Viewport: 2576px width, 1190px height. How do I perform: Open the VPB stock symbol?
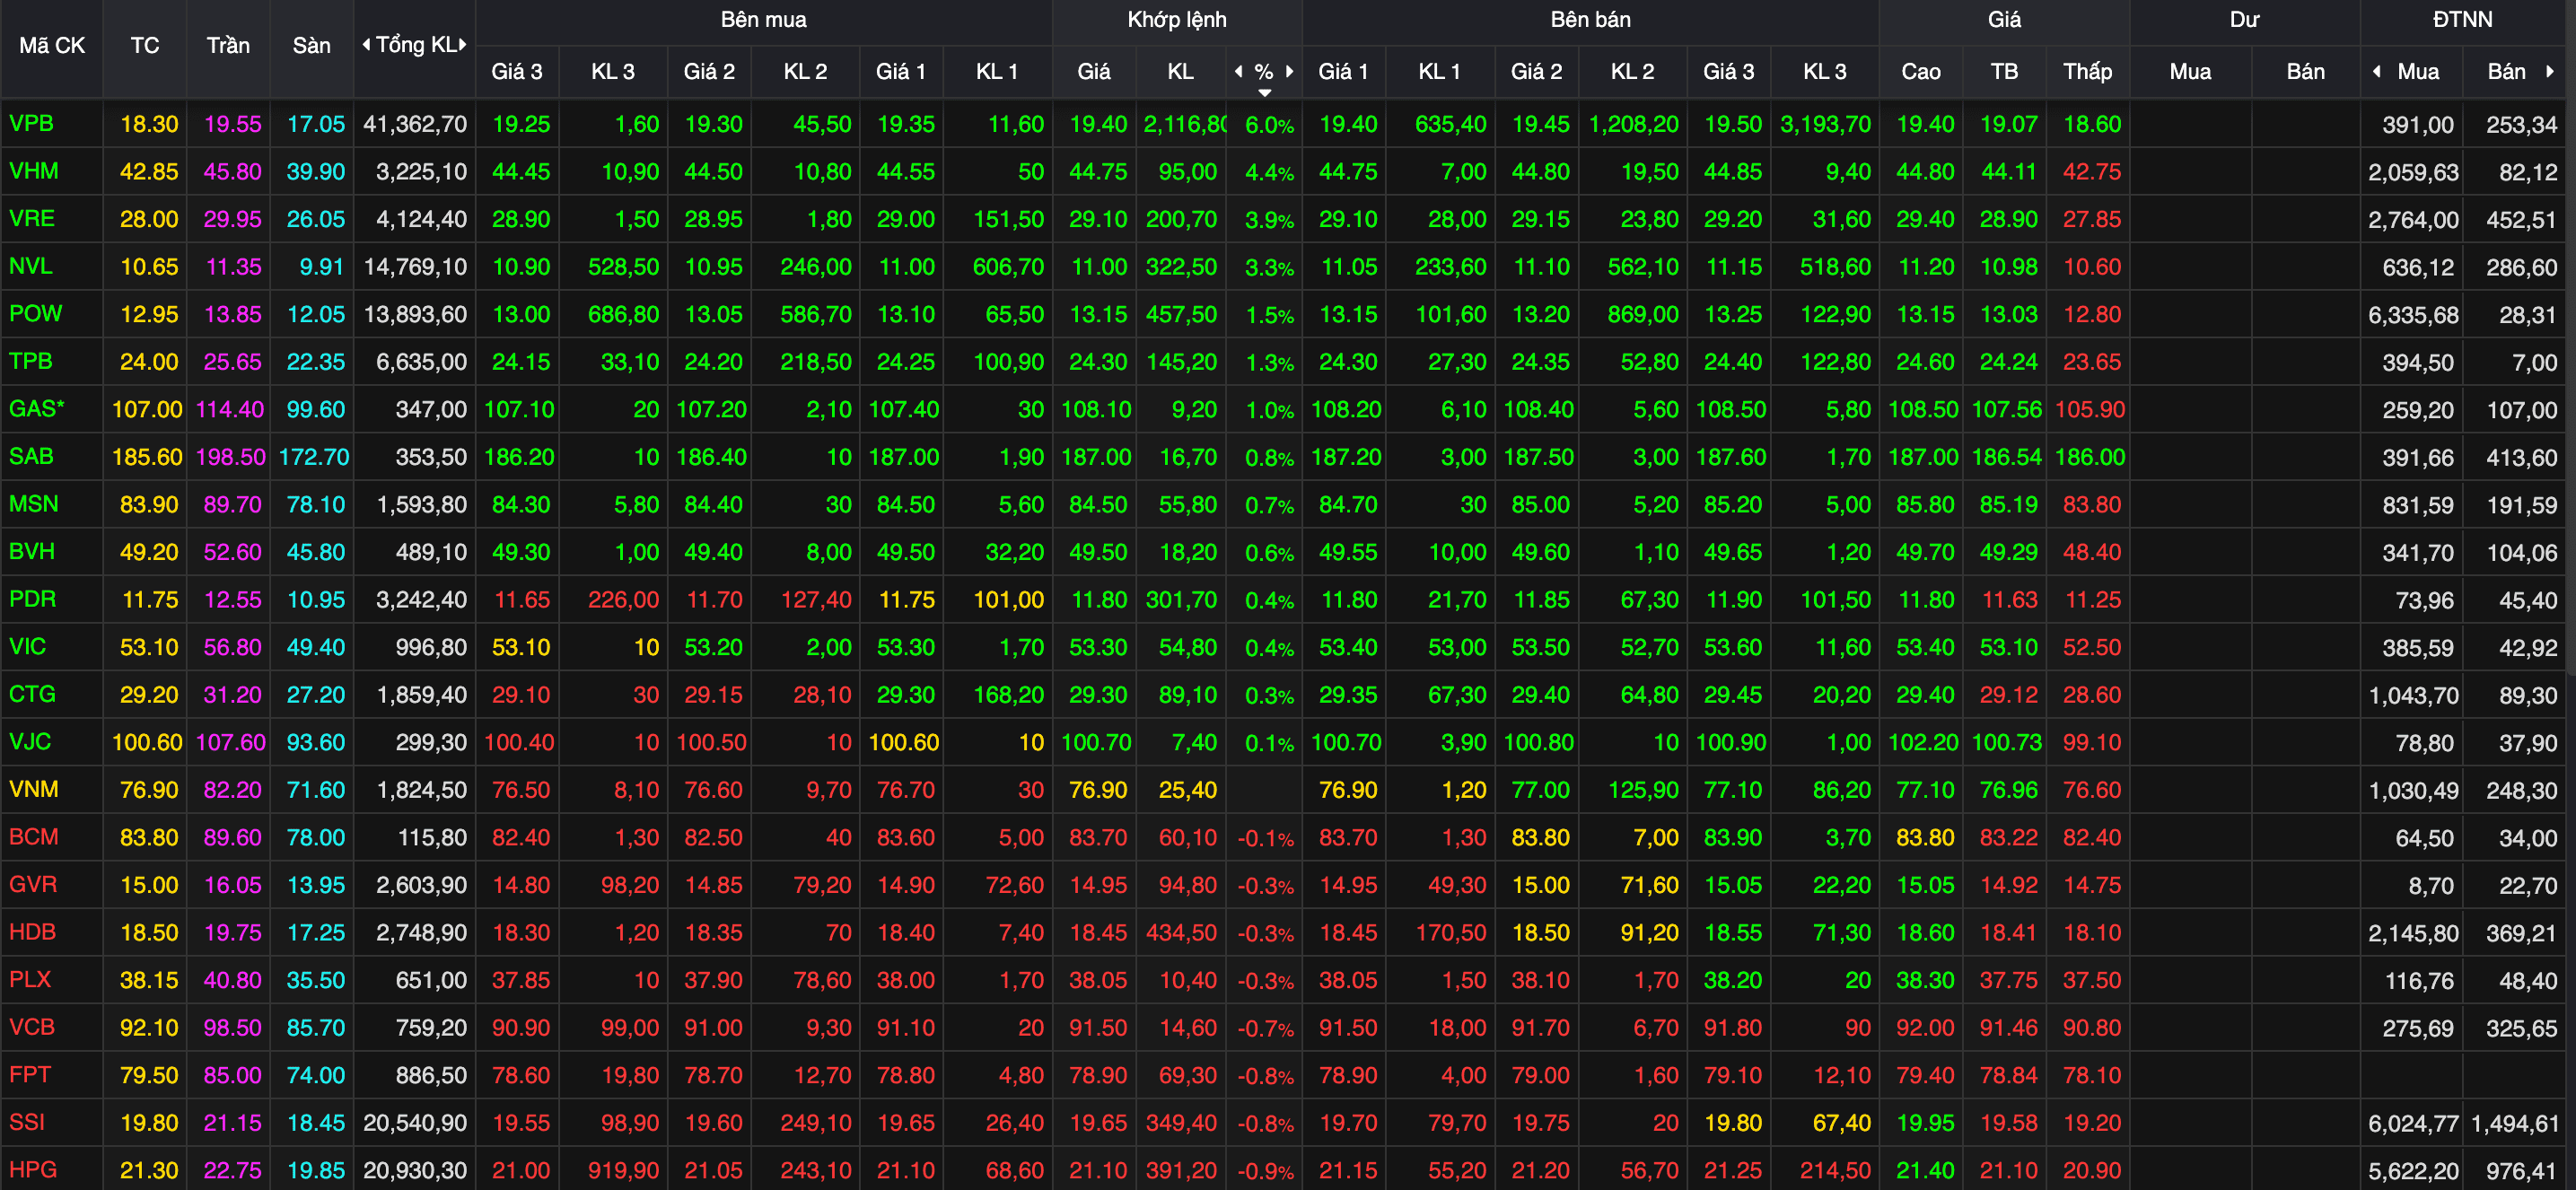point(31,124)
